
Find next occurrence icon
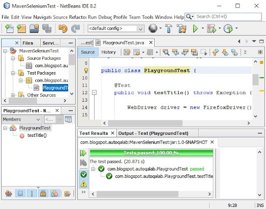point(185,52)
